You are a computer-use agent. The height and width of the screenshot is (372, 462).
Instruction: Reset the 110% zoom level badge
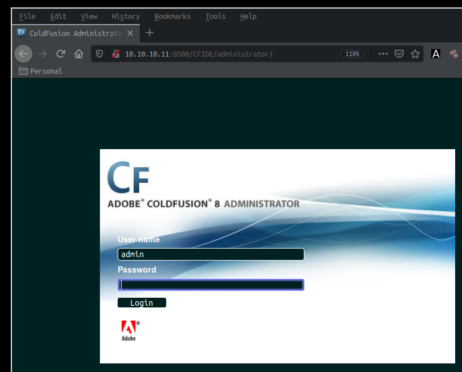(352, 54)
